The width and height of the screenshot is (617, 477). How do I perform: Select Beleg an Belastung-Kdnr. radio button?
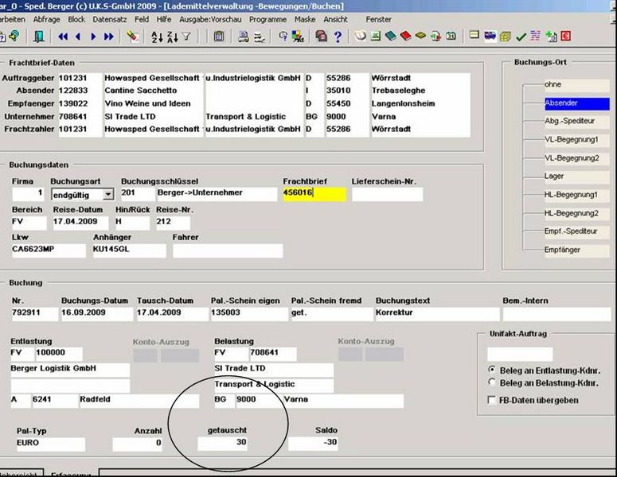(492, 382)
